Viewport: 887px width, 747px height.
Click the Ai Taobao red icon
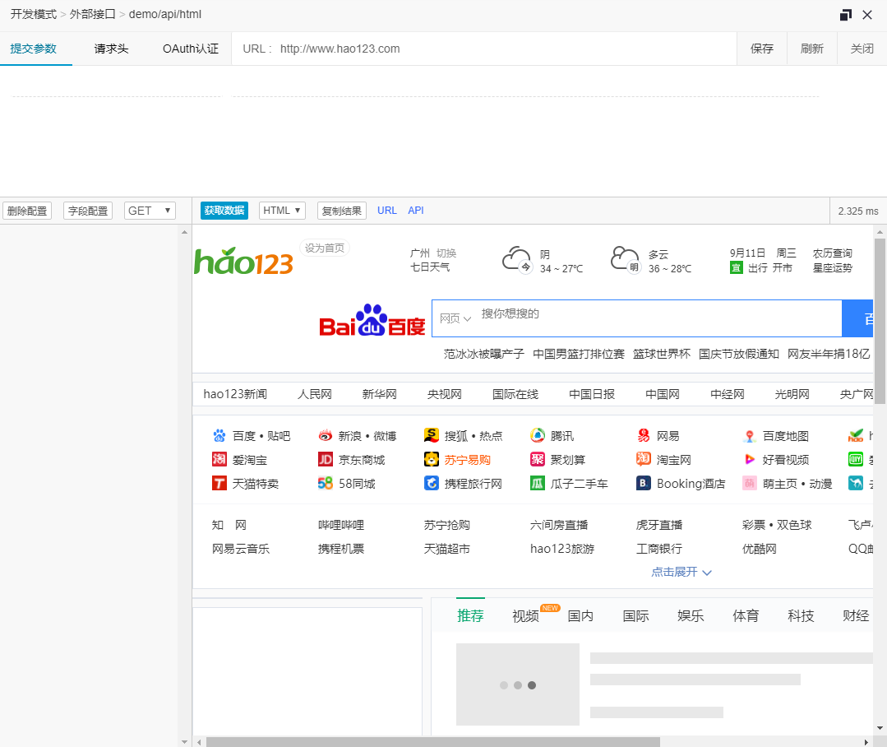pyautogui.click(x=219, y=459)
